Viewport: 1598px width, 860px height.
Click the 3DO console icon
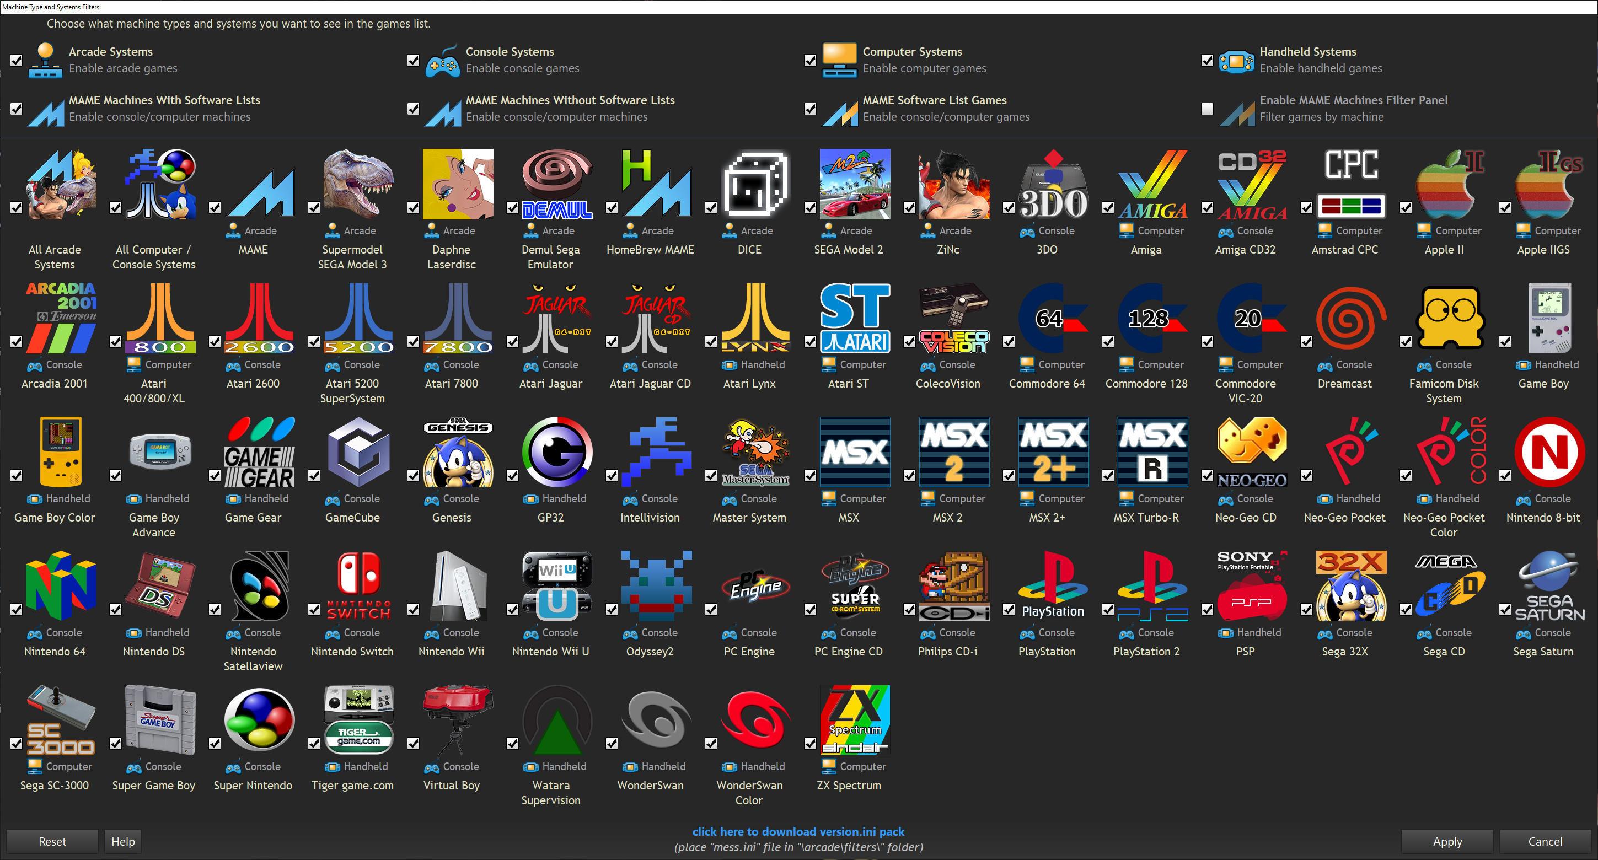tap(1053, 184)
